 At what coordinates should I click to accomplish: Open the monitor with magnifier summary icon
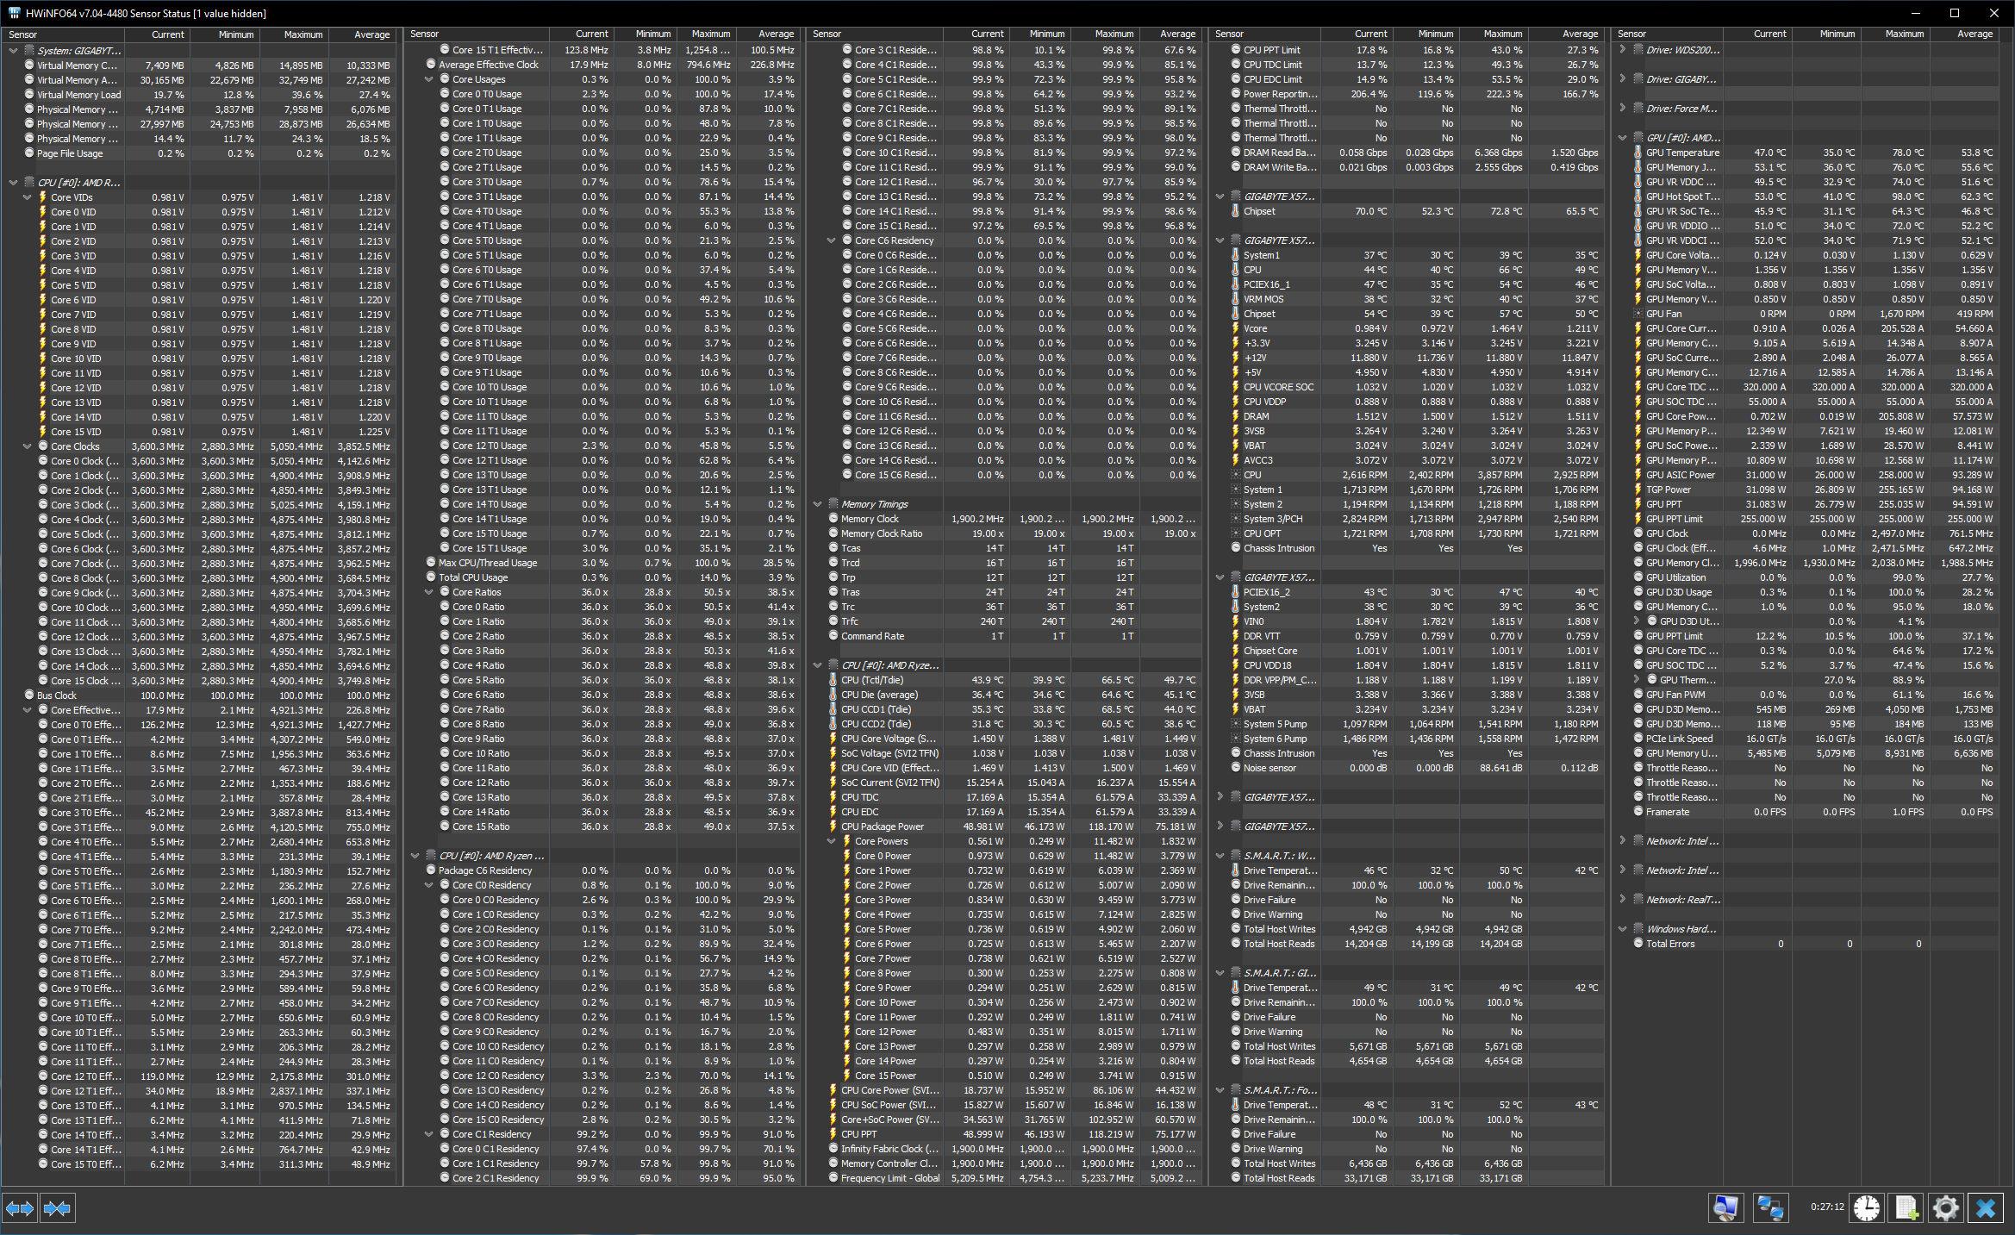coord(1725,1208)
